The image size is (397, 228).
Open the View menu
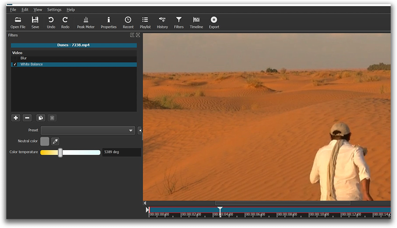[x=38, y=10]
